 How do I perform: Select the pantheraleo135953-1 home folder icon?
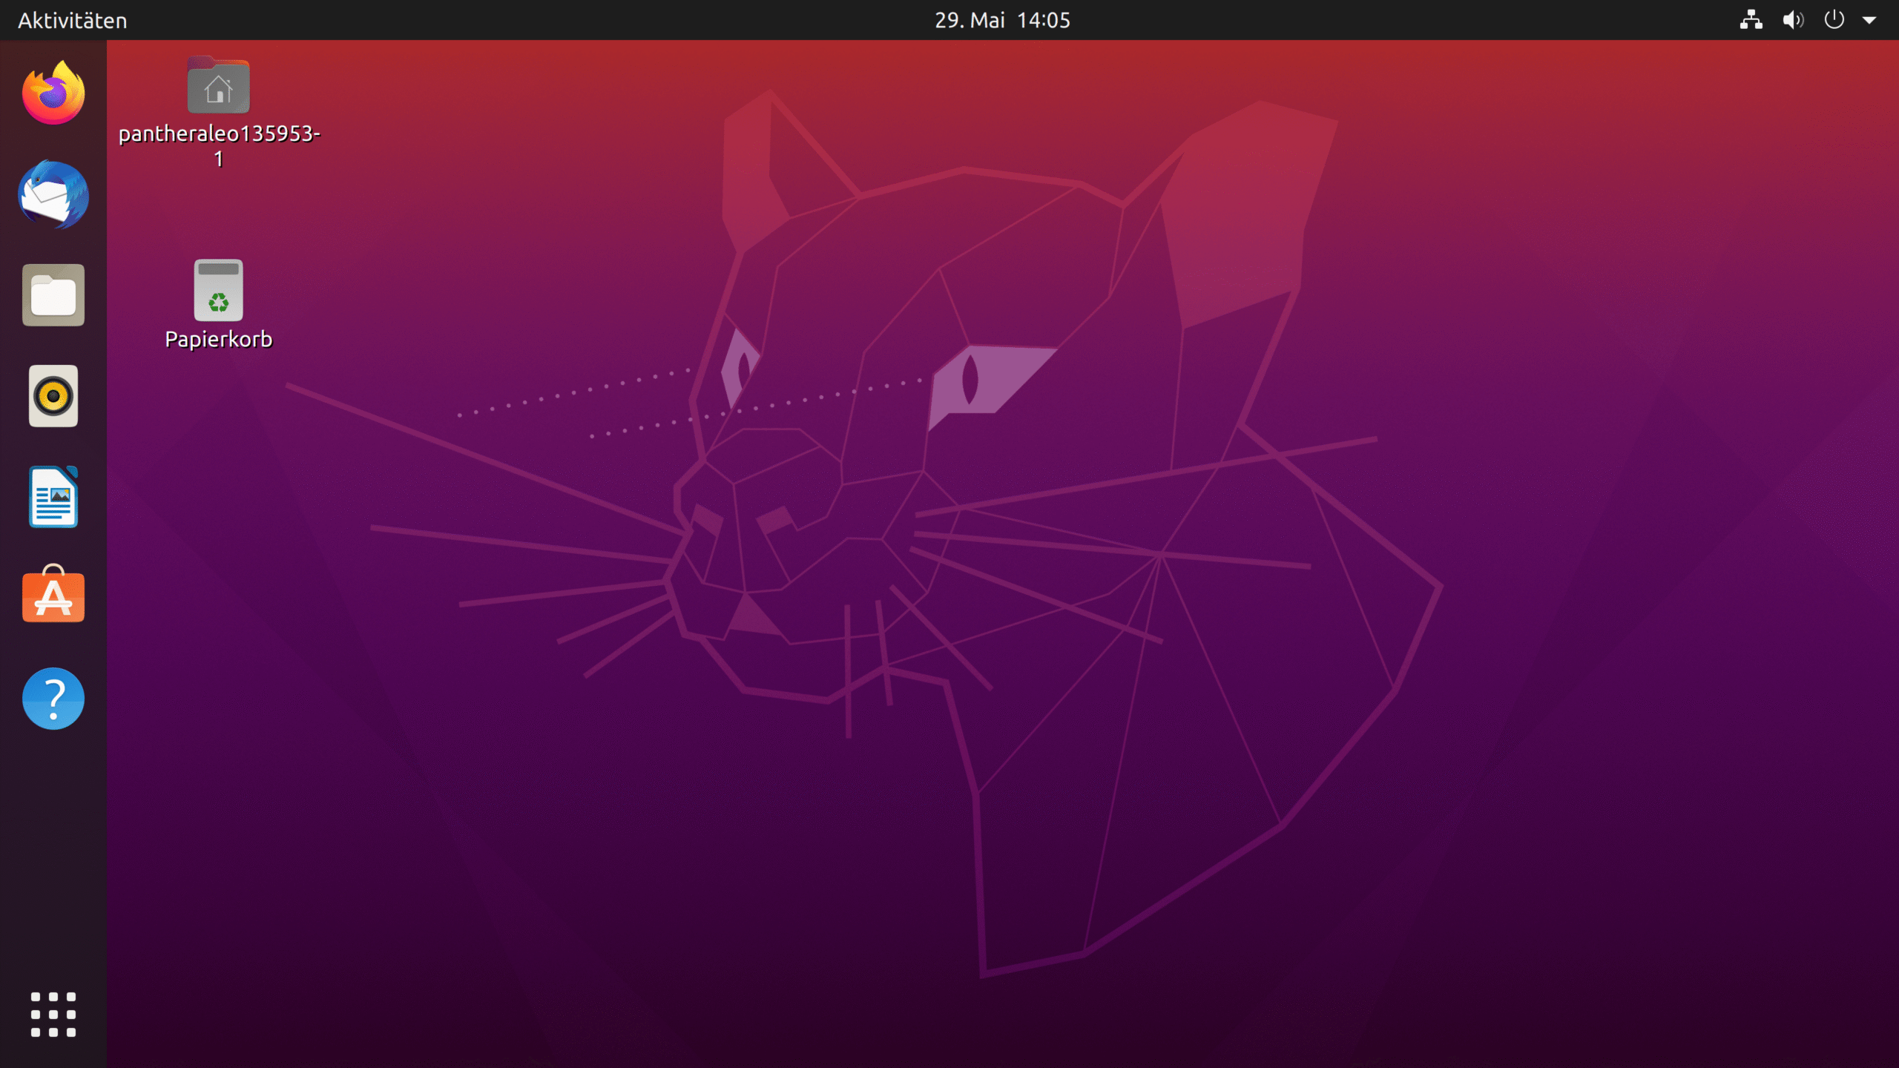(x=218, y=86)
